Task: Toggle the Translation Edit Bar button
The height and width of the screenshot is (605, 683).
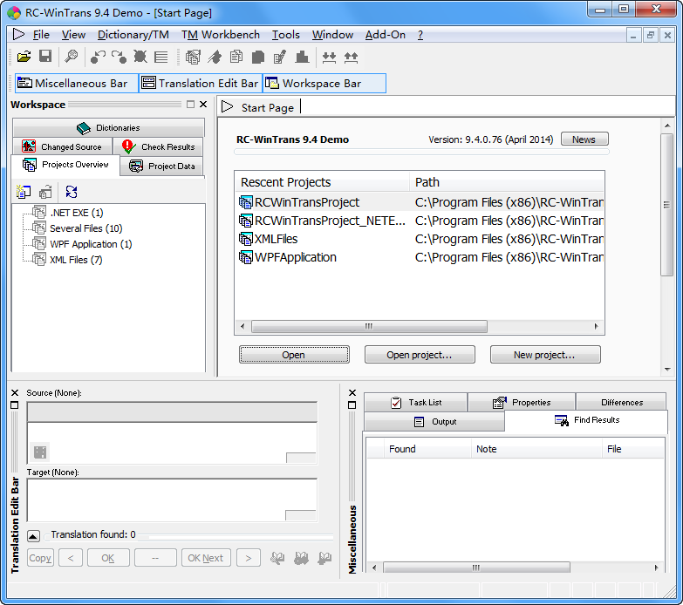Action: click(x=201, y=83)
